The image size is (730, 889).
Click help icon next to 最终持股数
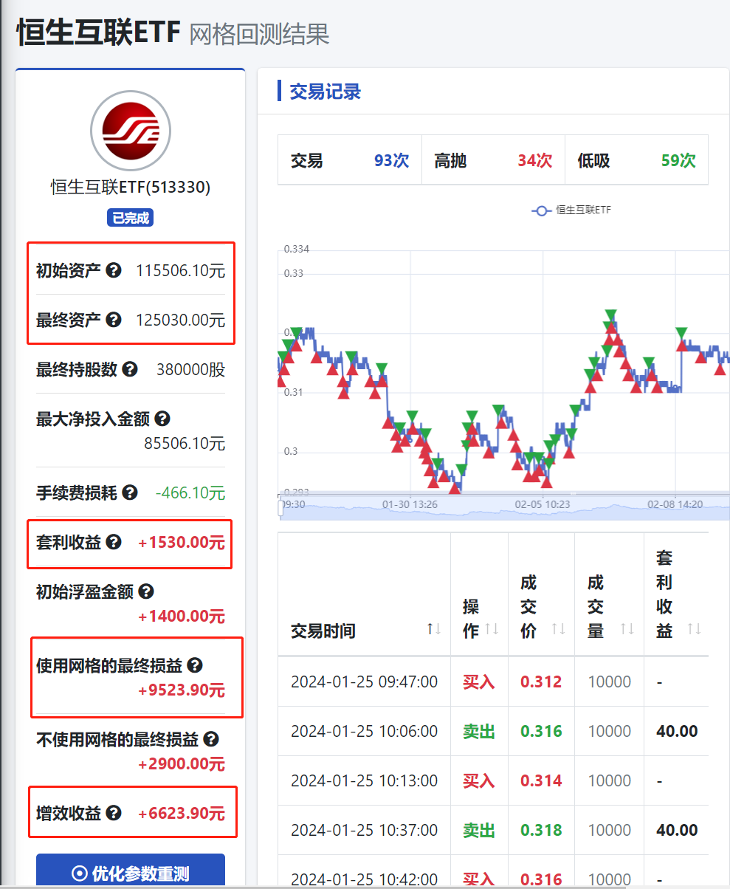(130, 369)
